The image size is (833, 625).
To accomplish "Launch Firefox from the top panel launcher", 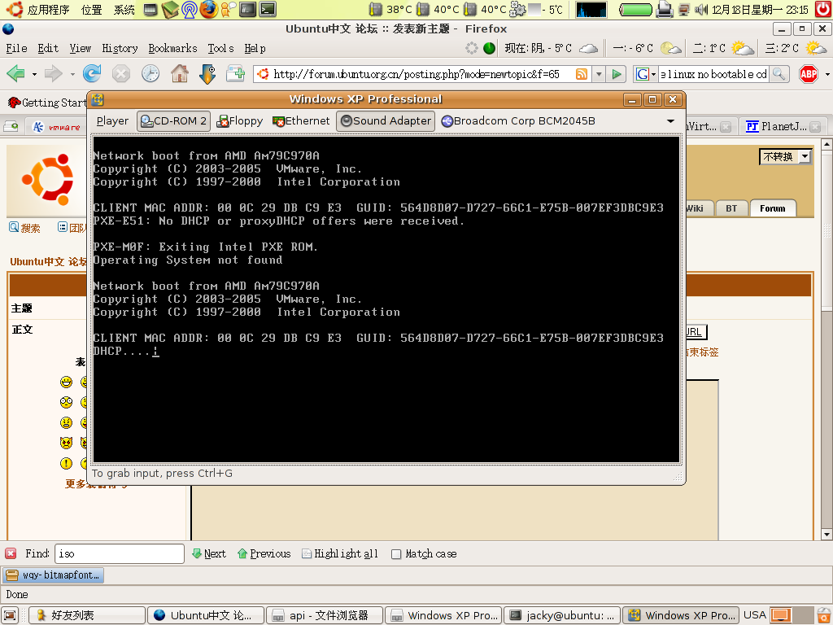I will (x=209, y=9).
